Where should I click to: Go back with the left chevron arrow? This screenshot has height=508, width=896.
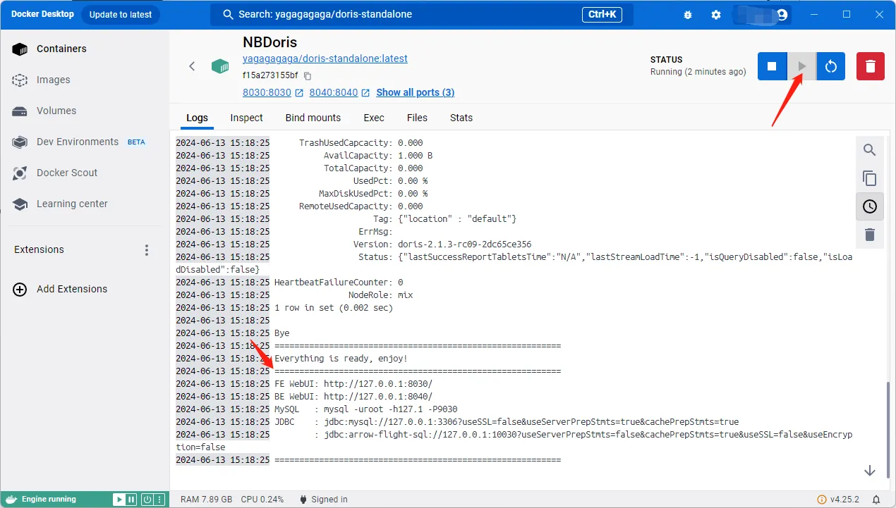pos(192,66)
